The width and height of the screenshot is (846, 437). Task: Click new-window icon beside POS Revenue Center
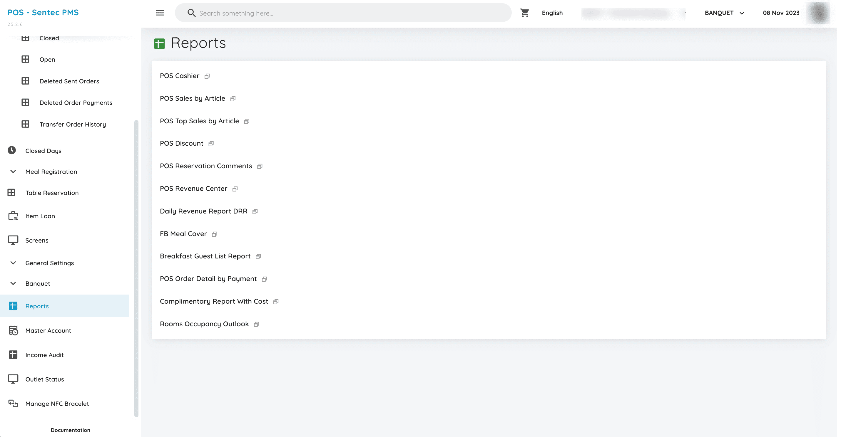coord(235,189)
